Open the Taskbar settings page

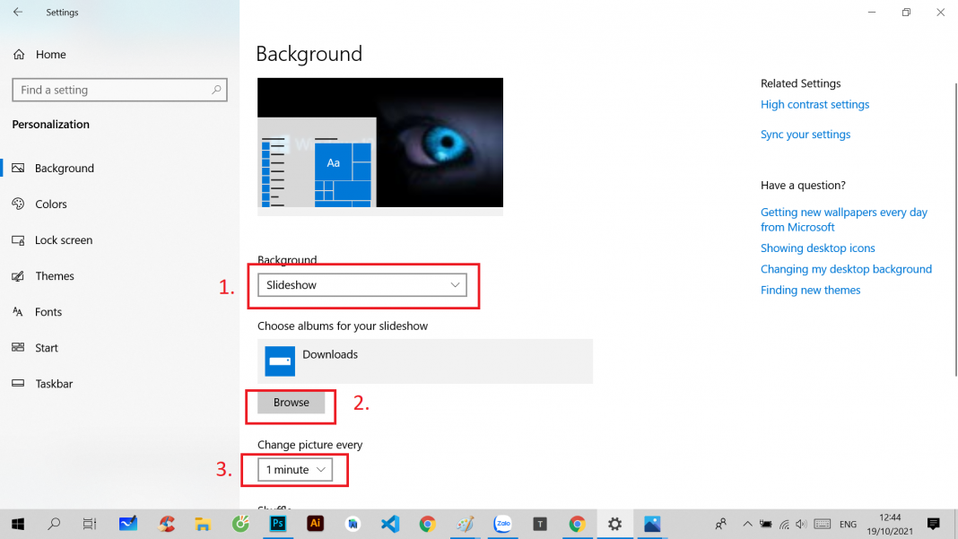pyautogui.click(x=54, y=384)
